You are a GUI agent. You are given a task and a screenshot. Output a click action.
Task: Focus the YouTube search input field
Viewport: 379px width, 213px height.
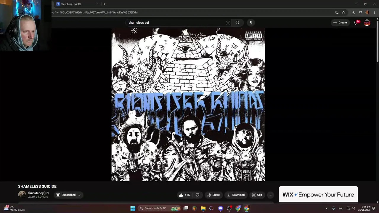click(x=176, y=23)
